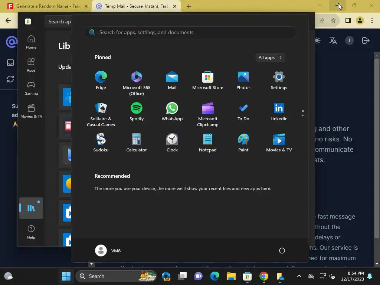Open notifications bell on taskbar
380x285 pixels.
(370, 276)
